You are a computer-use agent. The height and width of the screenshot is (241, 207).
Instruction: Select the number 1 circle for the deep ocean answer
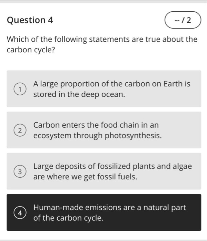point(20,89)
